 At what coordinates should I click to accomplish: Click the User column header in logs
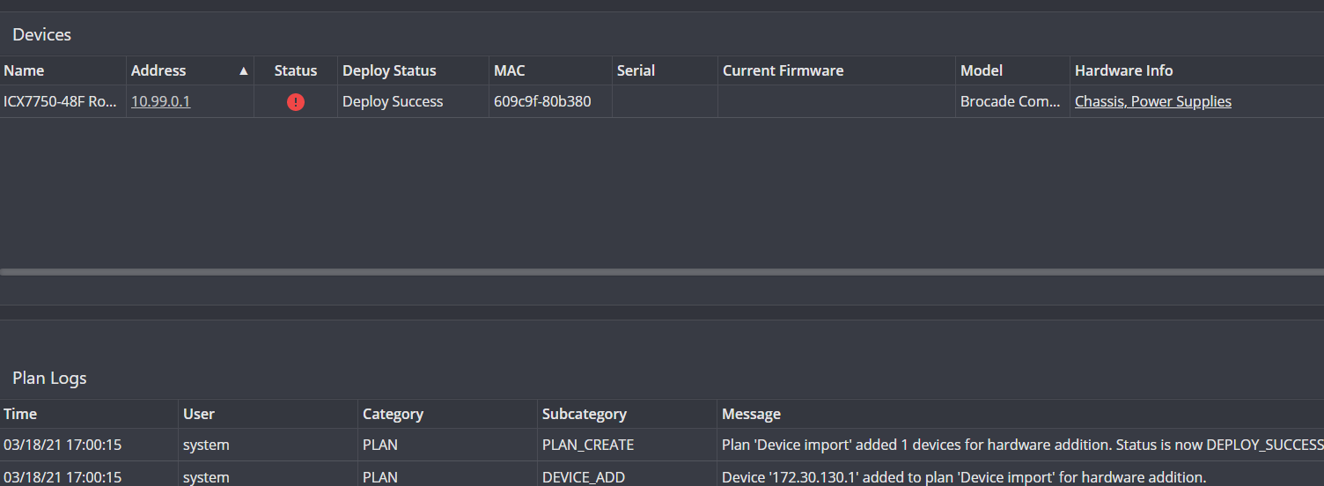pyautogui.click(x=199, y=414)
